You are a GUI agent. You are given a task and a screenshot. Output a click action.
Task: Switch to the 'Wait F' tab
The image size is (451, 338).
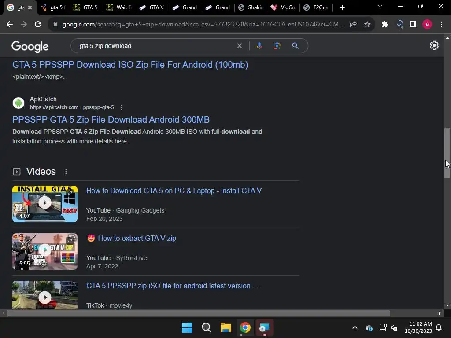(x=119, y=7)
